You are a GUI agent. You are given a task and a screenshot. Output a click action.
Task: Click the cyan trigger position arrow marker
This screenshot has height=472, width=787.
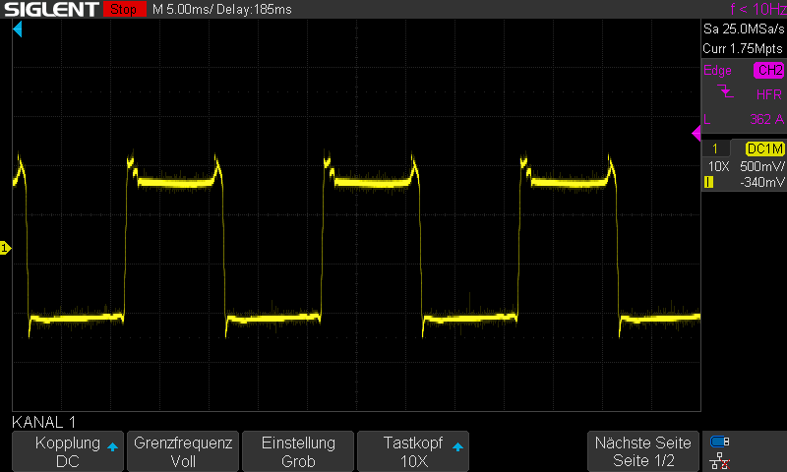click(x=18, y=29)
